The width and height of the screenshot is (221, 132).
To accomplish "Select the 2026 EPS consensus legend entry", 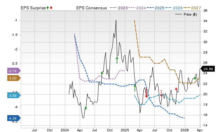I will [x=174, y=8].
